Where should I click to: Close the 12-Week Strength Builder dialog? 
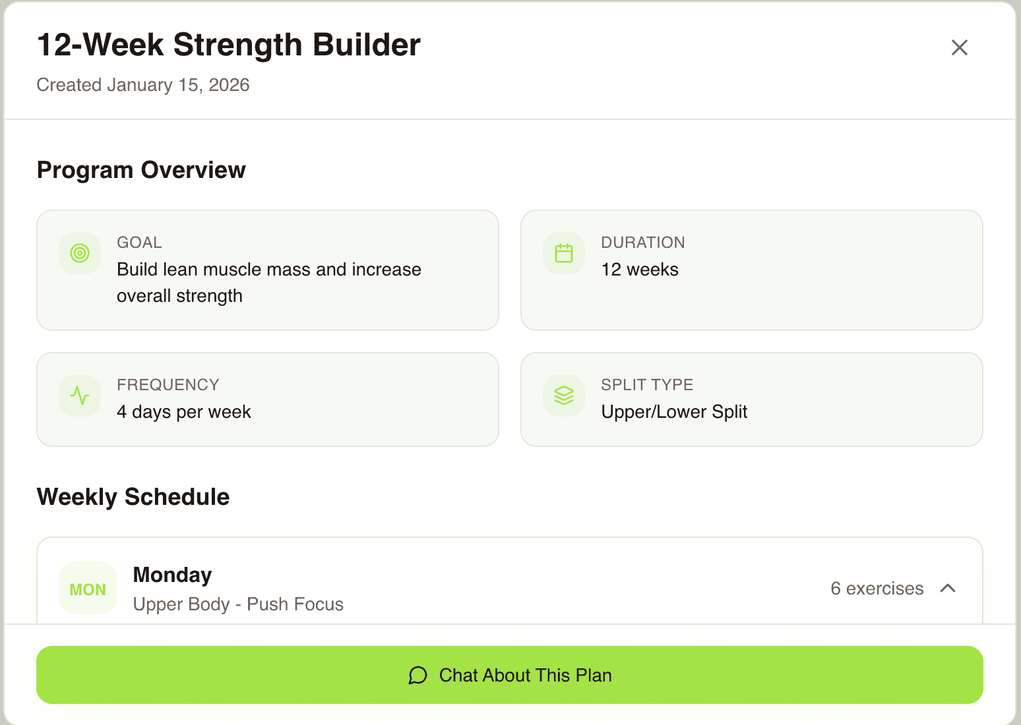960,48
